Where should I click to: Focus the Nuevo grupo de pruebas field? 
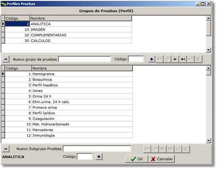click(x=84, y=59)
